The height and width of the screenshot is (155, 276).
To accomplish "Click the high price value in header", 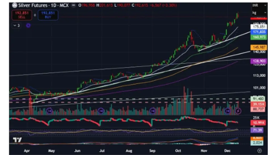I will (x=106, y=5).
